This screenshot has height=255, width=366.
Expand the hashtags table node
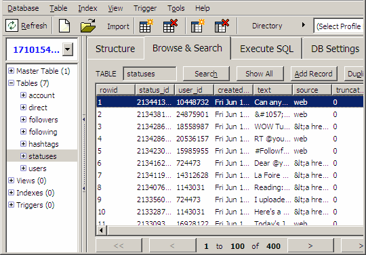coord(23,143)
